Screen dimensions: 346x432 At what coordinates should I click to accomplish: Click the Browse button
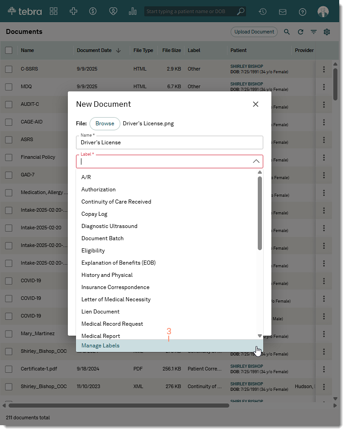click(x=105, y=123)
